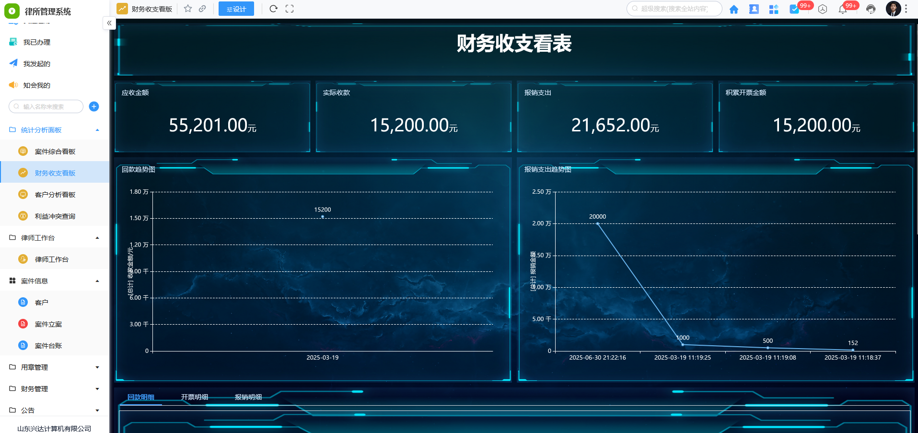Click the copy link chain icon
Screen dimensions: 918x433
pyautogui.click(x=203, y=9)
